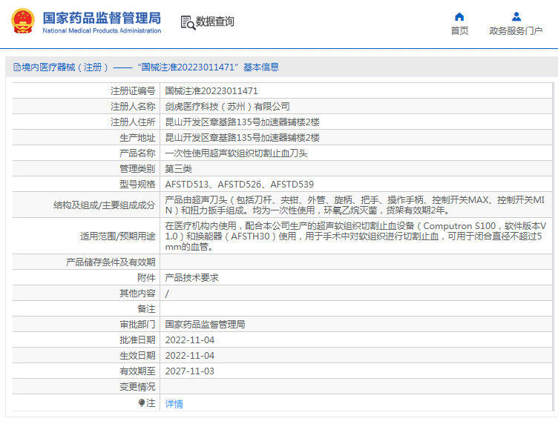Image resolution: width=558 pixels, height=424 pixels.
Task: Click 第三类 management category value
Action: [178, 169]
